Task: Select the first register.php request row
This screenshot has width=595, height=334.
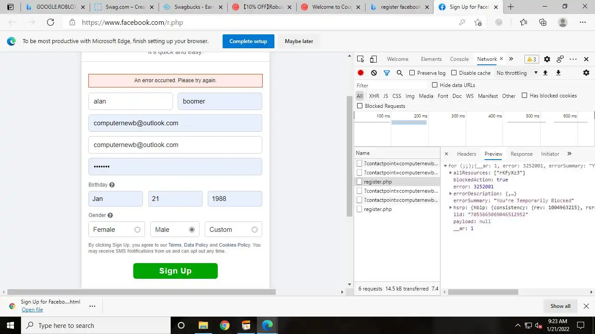Action: pyautogui.click(x=397, y=182)
